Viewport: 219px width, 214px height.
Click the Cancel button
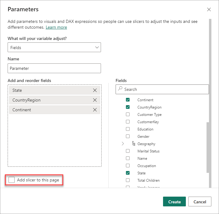[x=200, y=202]
